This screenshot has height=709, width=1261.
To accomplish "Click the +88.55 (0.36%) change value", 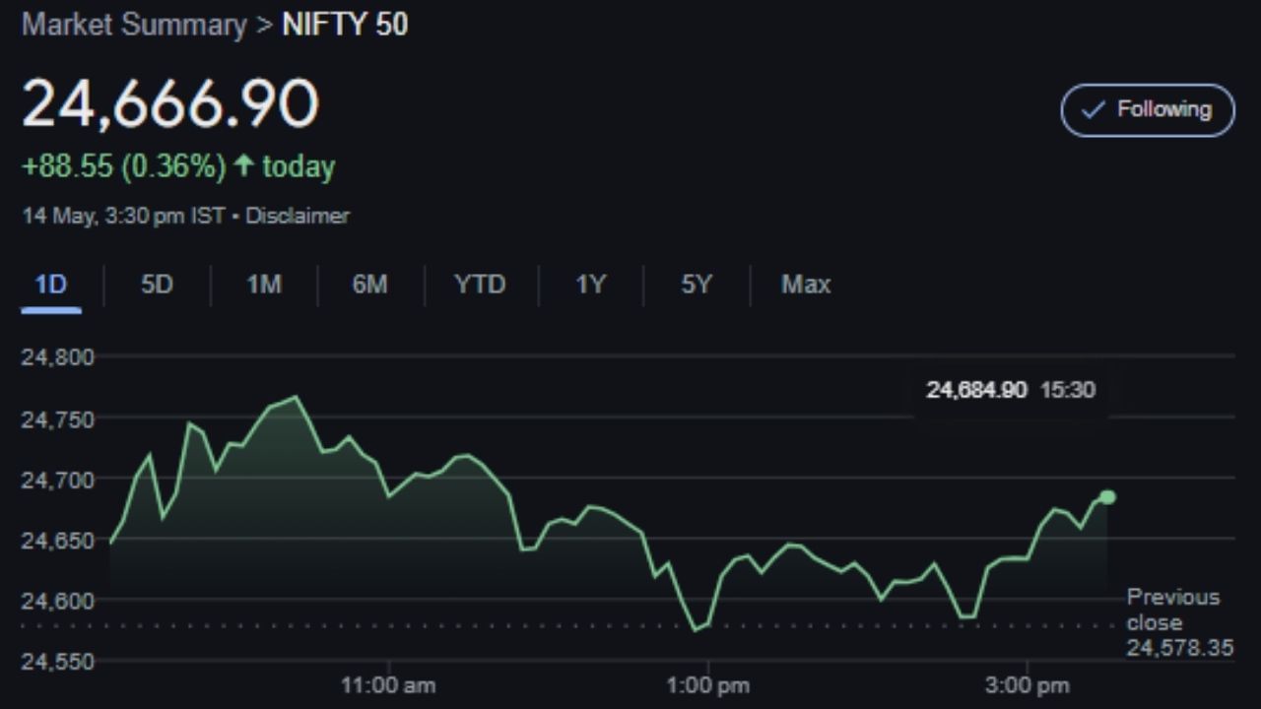I will tap(124, 166).
